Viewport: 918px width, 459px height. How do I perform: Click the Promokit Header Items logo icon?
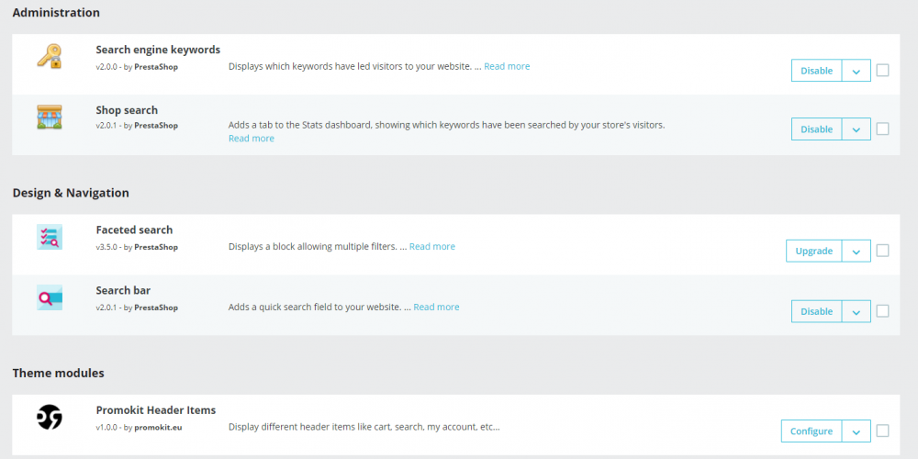click(x=50, y=417)
